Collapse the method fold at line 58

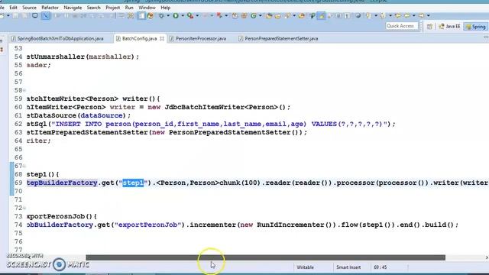24,90
